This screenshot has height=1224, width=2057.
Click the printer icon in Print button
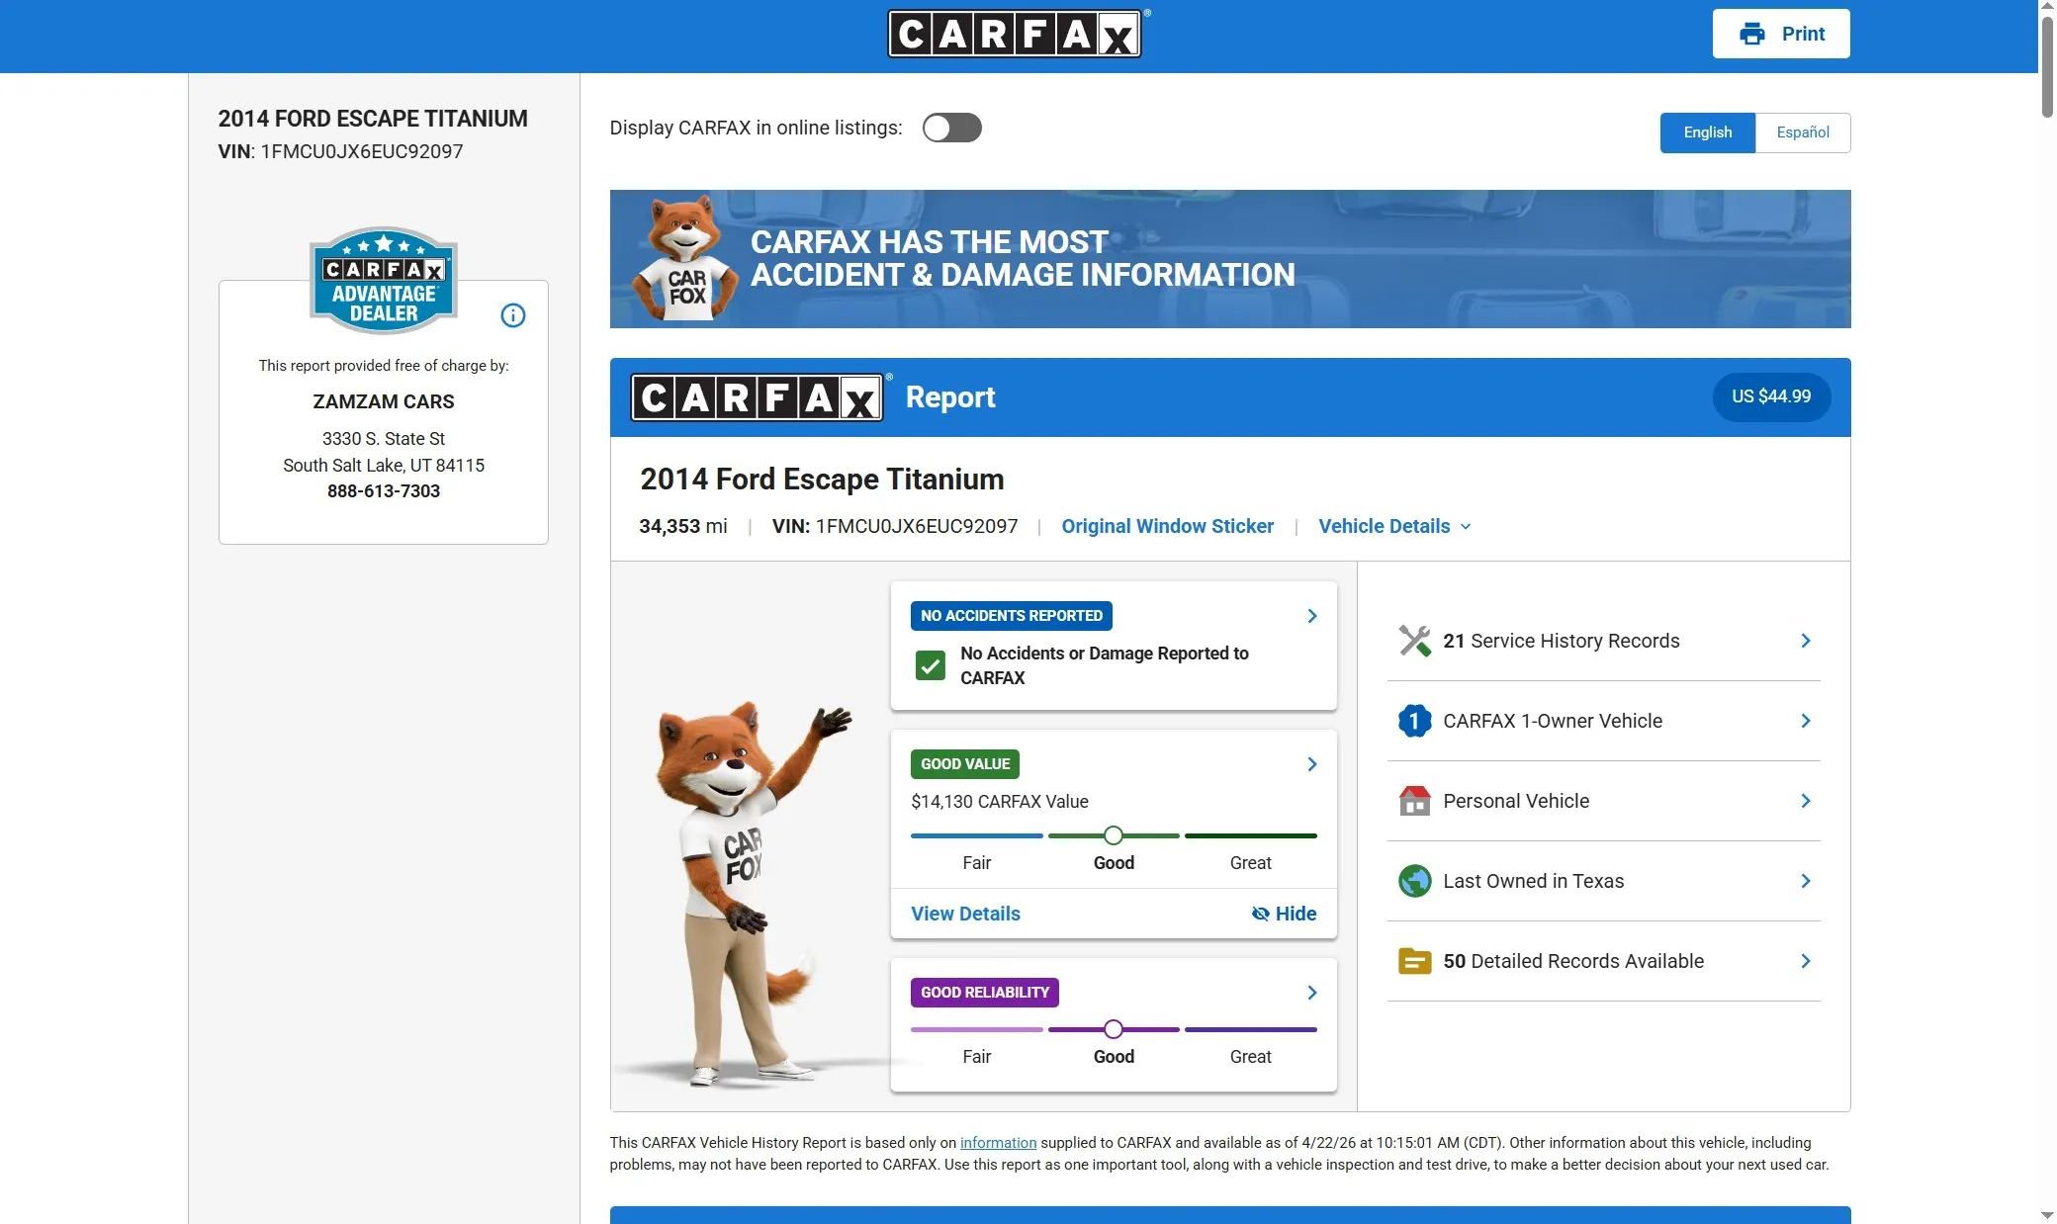coord(1751,34)
